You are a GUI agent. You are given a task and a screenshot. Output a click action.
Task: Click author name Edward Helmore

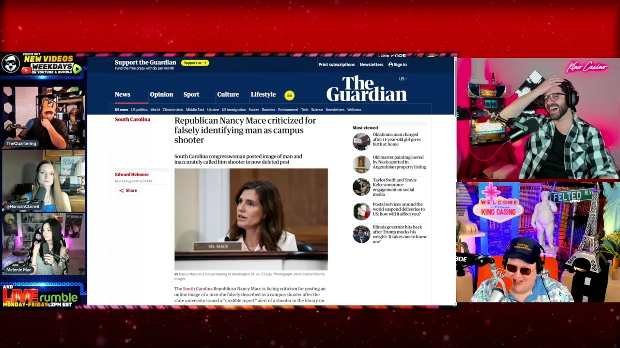pyautogui.click(x=132, y=174)
